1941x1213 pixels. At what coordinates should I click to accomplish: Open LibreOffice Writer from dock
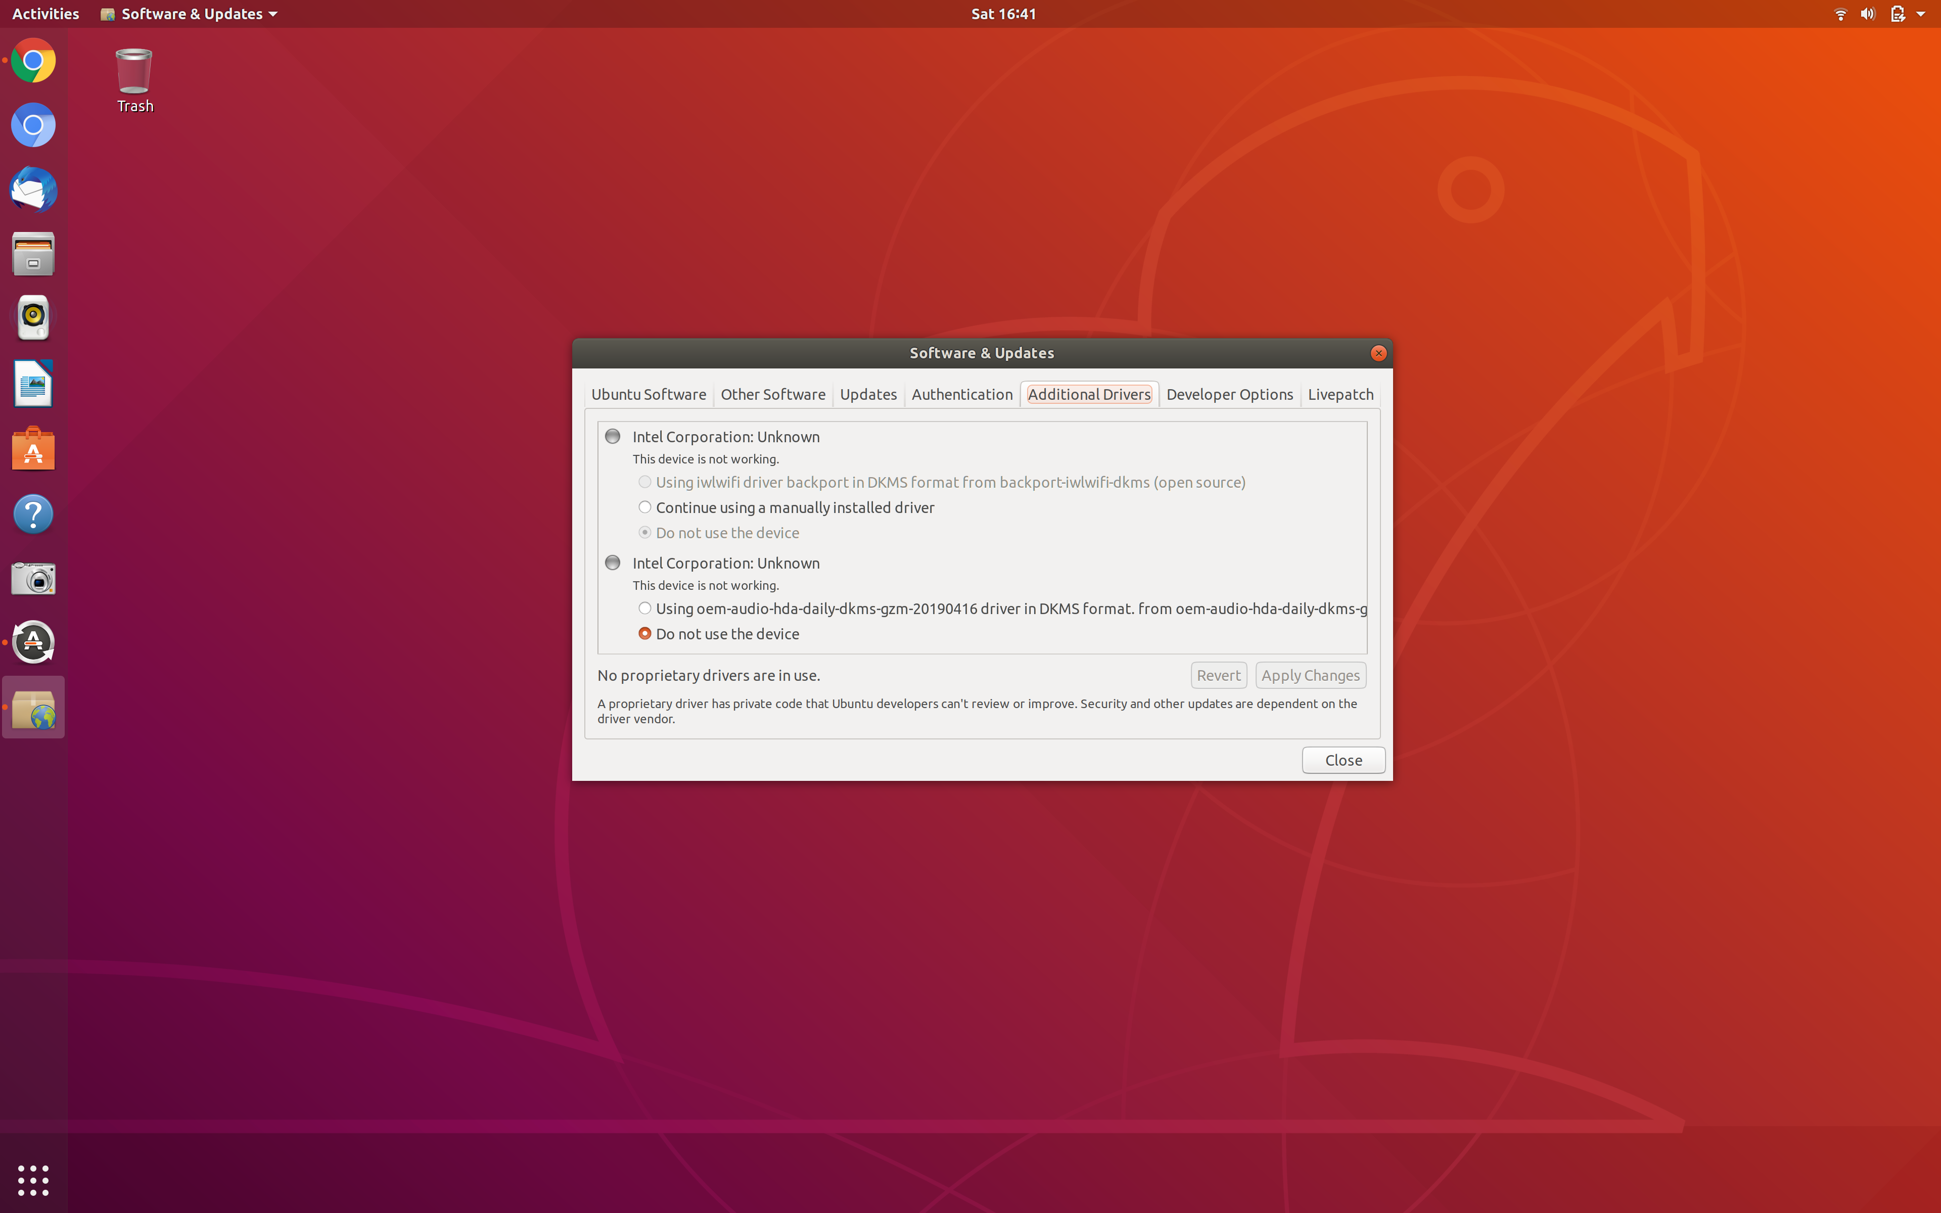[33, 384]
